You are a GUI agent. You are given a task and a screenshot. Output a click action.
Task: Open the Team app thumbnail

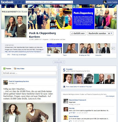70,48
